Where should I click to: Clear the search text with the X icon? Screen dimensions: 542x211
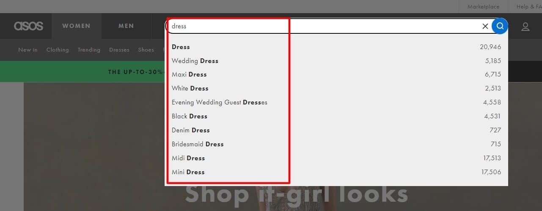coord(485,26)
